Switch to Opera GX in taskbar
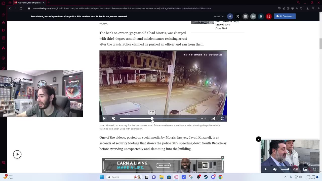322x181 pixels. 176,177
